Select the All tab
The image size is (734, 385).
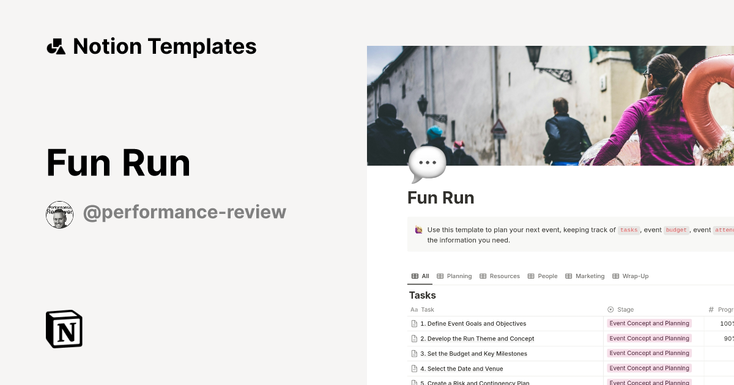(x=420, y=276)
